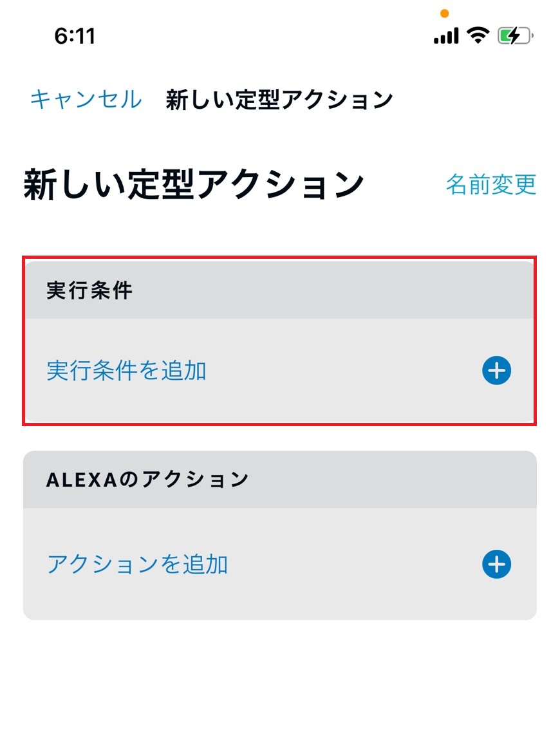Tap the 6:11 clock in status bar
Viewport: 560px width, 741px height.
(x=75, y=36)
